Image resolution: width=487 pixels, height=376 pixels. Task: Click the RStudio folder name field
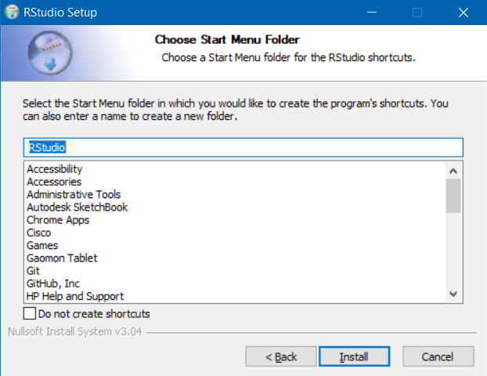243,147
